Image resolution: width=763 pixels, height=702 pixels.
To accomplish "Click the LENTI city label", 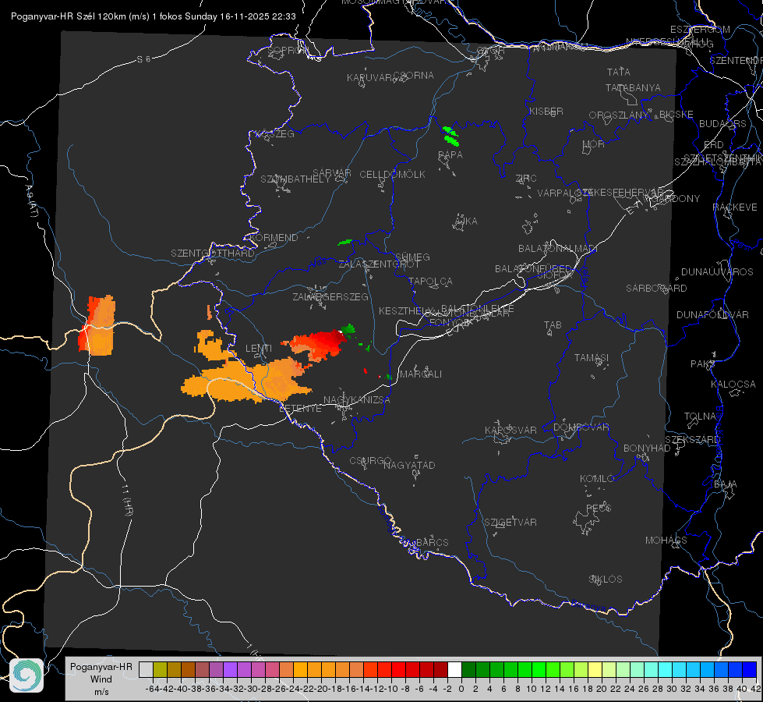I will [259, 349].
